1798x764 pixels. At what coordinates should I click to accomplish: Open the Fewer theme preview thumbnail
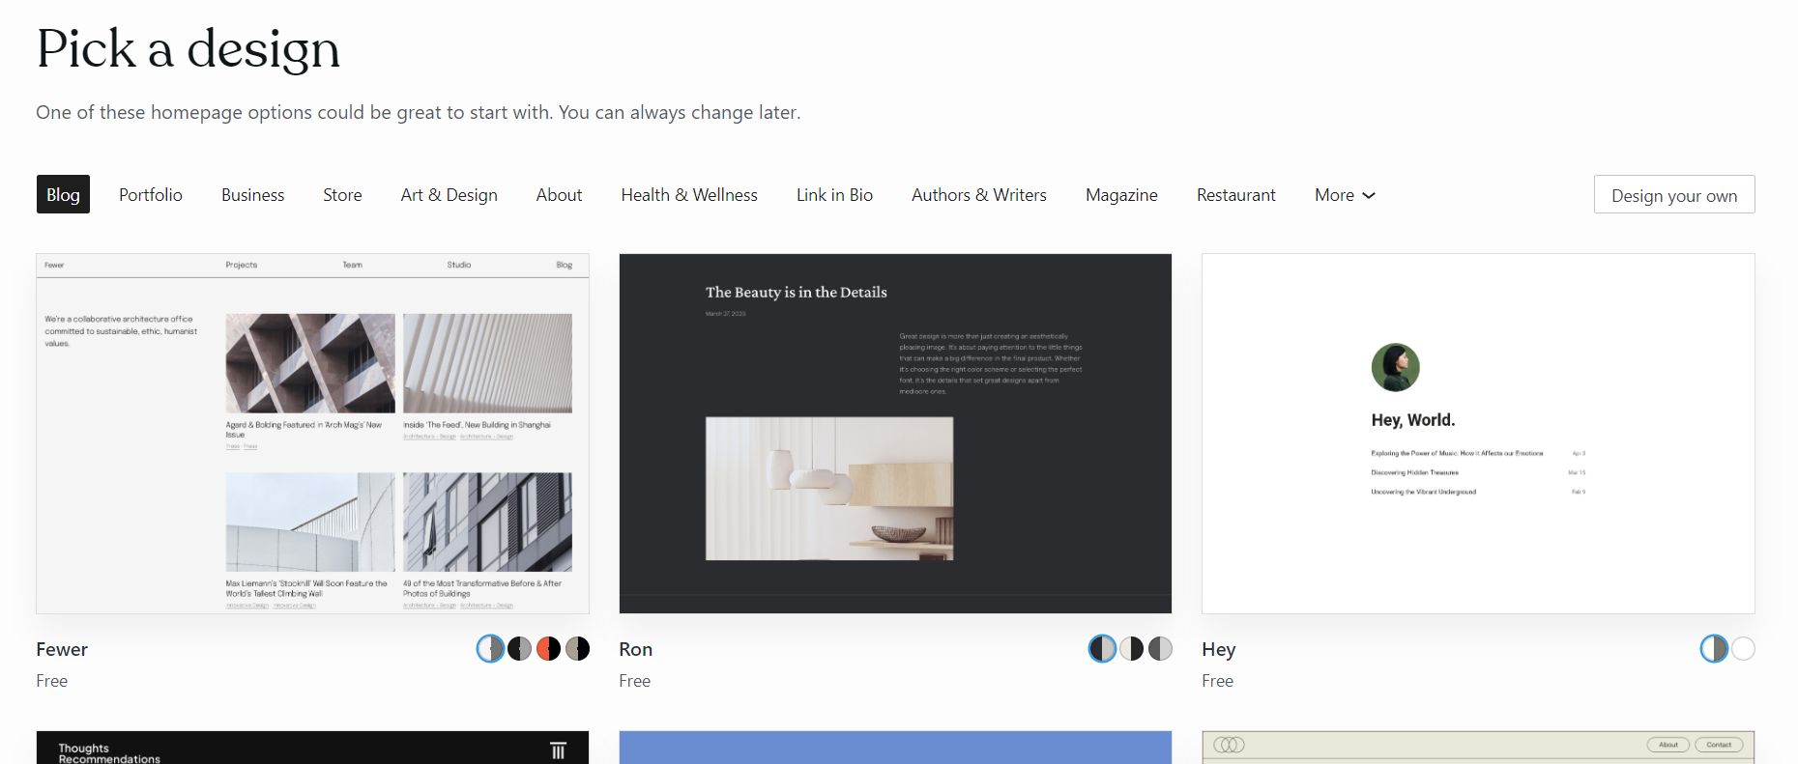(312, 434)
